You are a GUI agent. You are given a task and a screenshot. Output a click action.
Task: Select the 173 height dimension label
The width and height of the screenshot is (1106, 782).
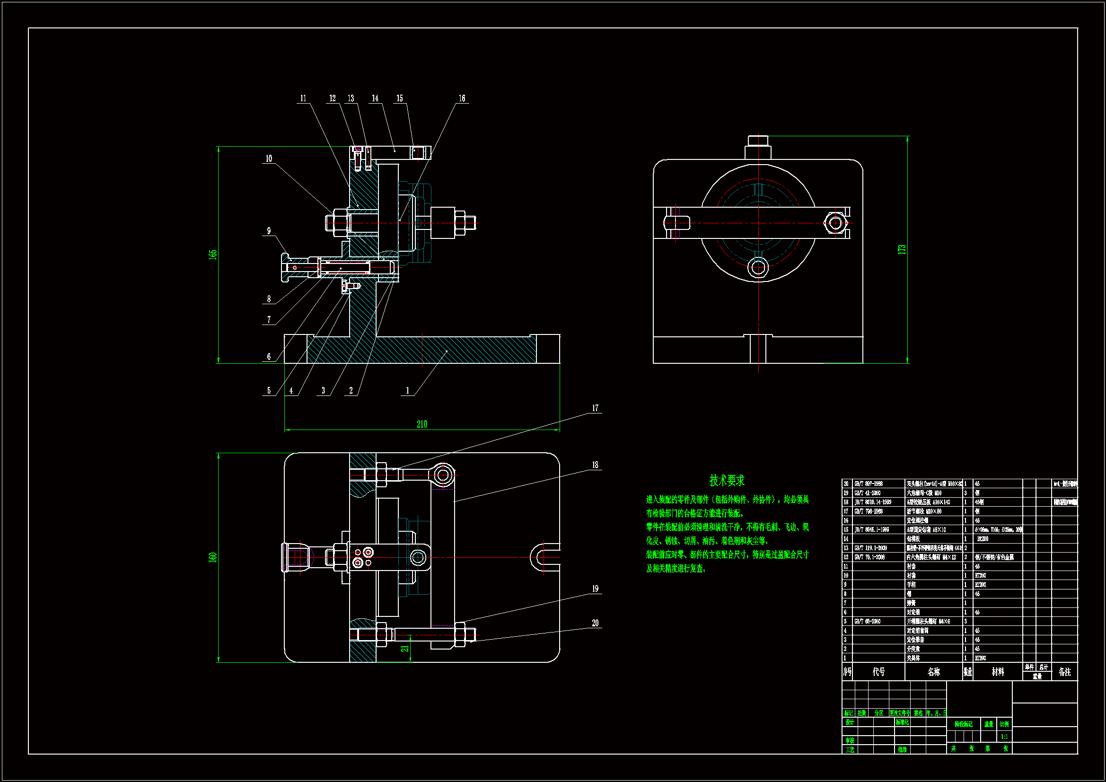901,250
